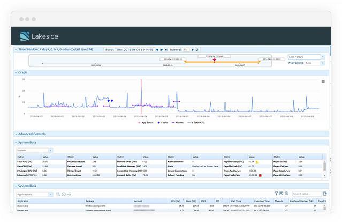Viewport: 342px width, 222px height.
Task: Expand the Advanced Controls section
Action: (16, 134)
